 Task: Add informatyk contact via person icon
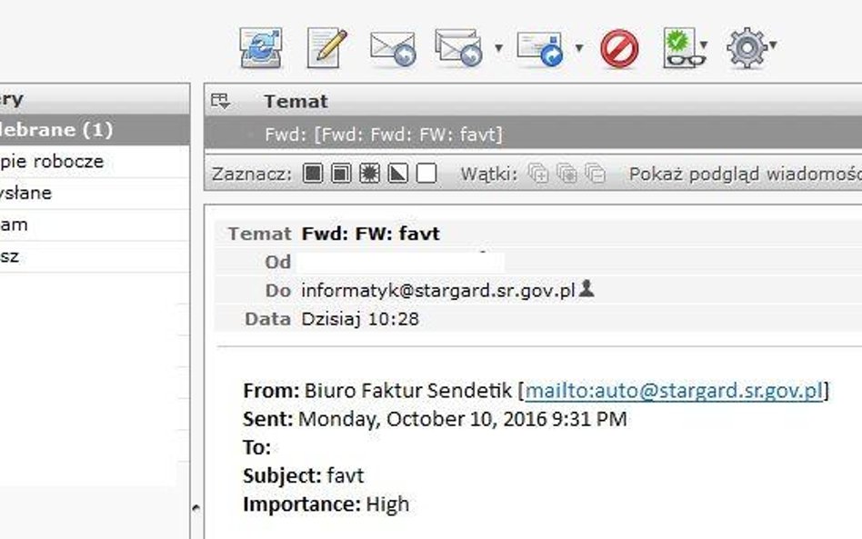coord(586,288)
